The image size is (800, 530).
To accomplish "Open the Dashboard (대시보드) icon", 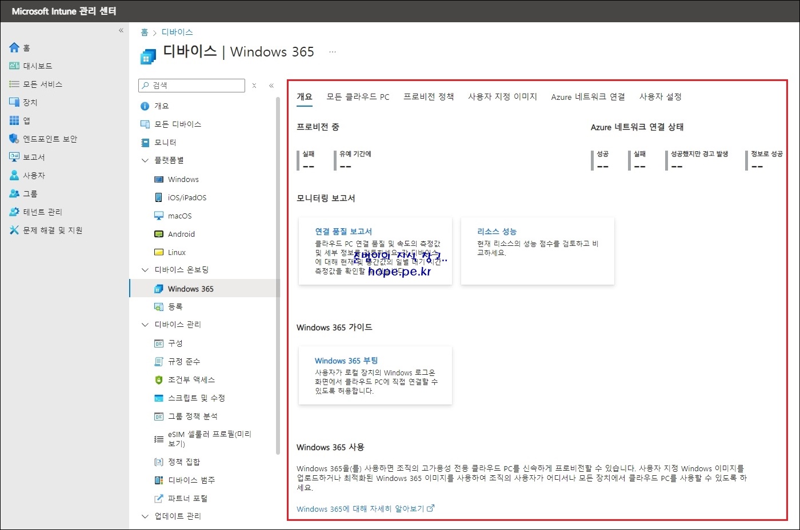I will tap(14, 66).
